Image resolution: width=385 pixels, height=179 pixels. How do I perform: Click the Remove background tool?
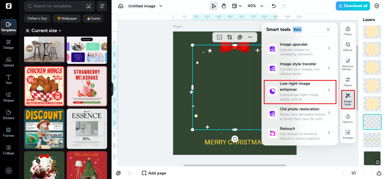[348, 64]
